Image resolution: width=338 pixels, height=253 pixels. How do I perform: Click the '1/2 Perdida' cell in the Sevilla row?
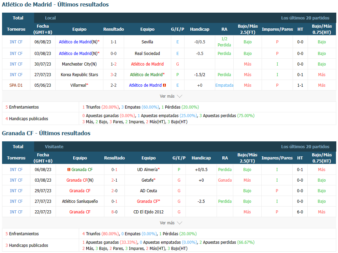[224, 42]
